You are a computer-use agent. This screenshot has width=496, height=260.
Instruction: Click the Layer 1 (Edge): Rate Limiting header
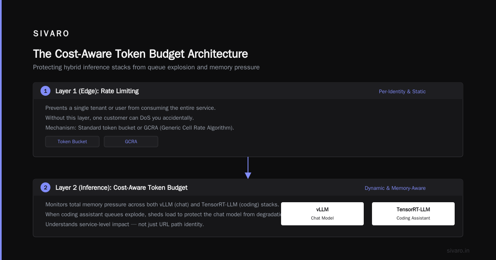[97, 91]
